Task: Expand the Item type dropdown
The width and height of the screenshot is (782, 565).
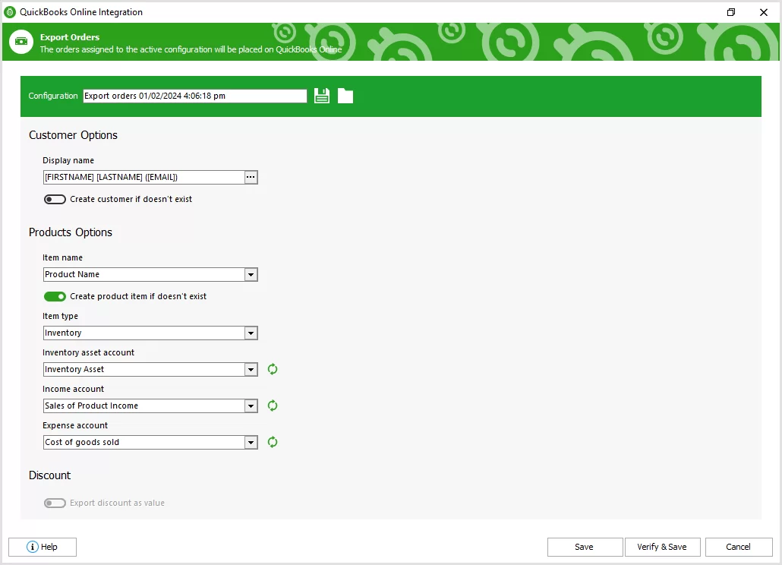Action: point(251,333)
